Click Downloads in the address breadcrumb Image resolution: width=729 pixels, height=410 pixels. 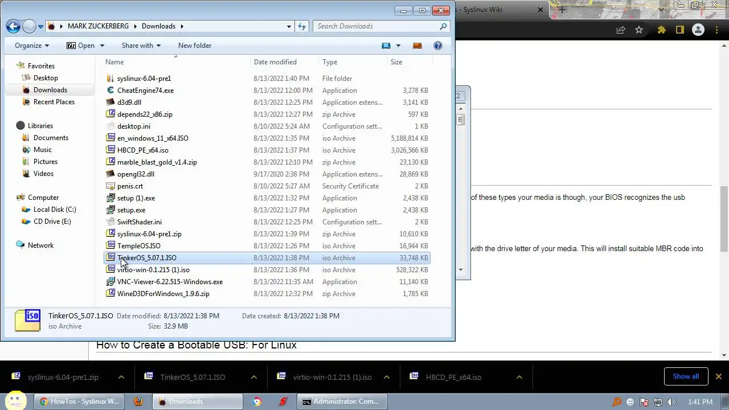(x=158, y=26)
